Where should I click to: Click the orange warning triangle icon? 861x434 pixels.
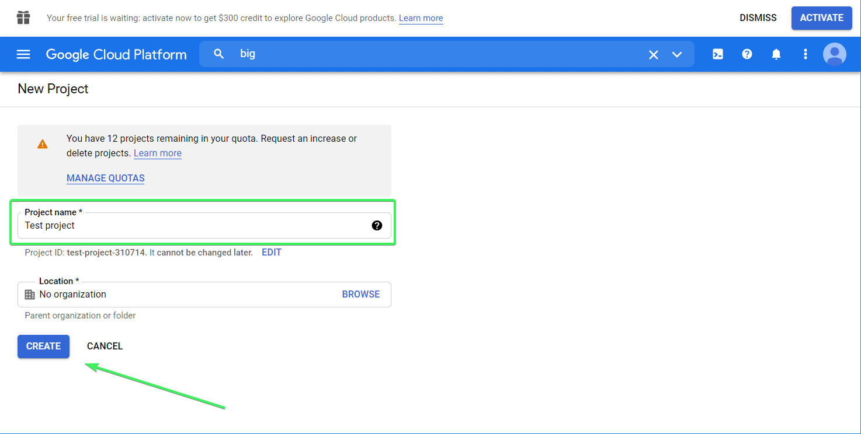(x=43, y=144)
